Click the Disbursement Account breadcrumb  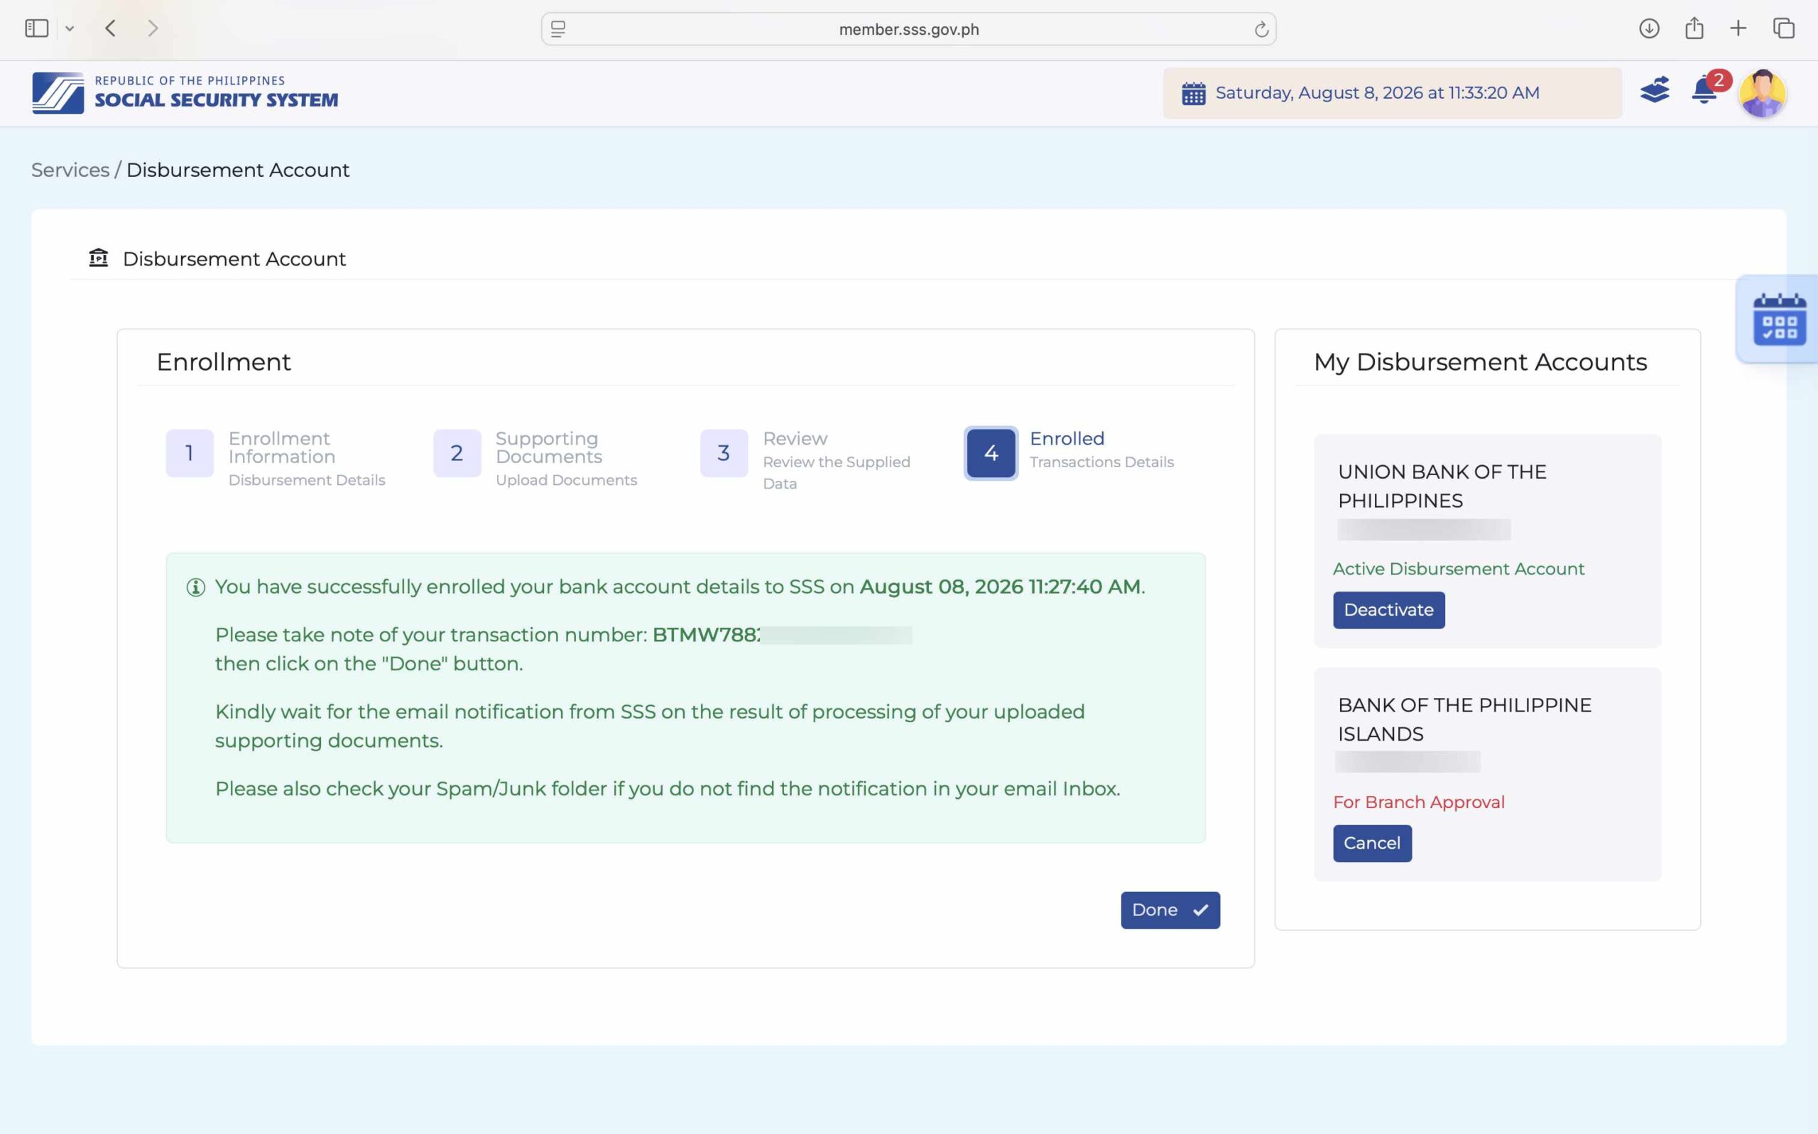238,170
